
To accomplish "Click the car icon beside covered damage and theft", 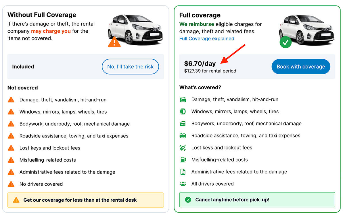I will click(183, 100).
